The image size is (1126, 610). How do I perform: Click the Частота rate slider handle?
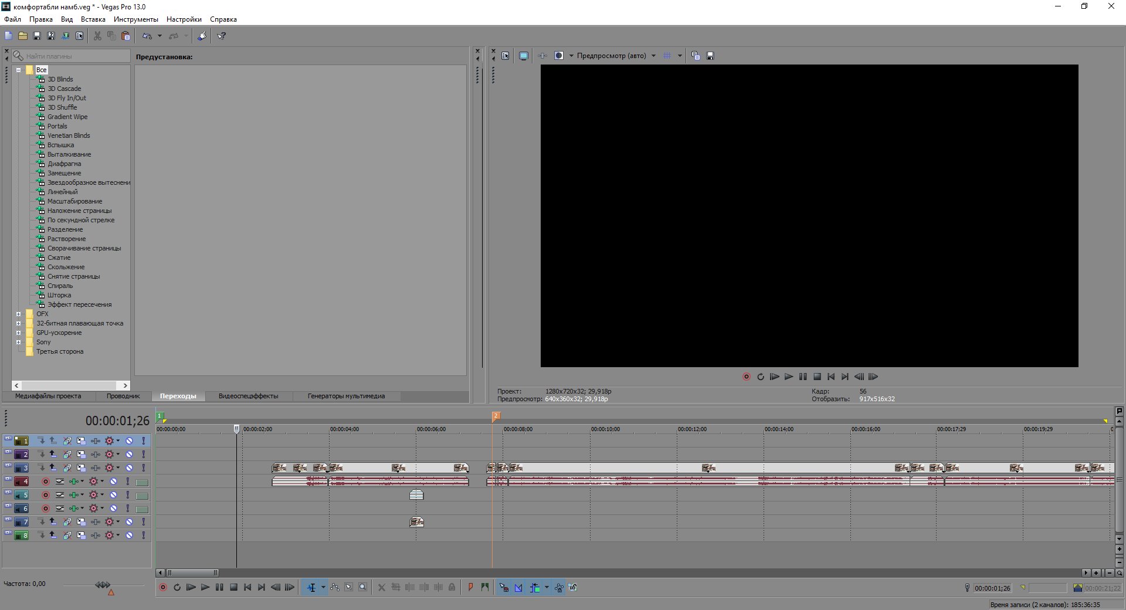coord(103,585)
